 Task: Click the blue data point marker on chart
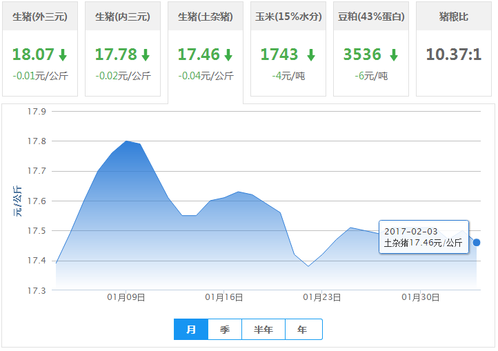pyautogui.click(x=477, y=242)
